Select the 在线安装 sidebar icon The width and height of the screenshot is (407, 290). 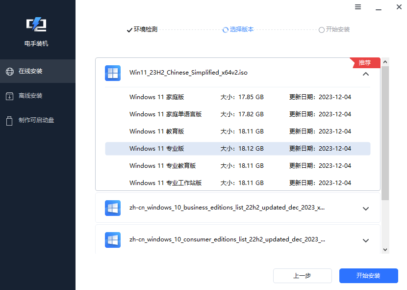[x=9, y=71]
